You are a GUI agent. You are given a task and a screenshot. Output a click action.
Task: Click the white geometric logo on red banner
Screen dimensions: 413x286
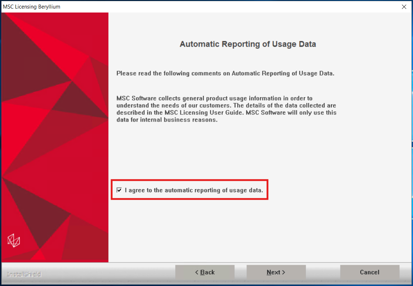(x=14, y=240)
